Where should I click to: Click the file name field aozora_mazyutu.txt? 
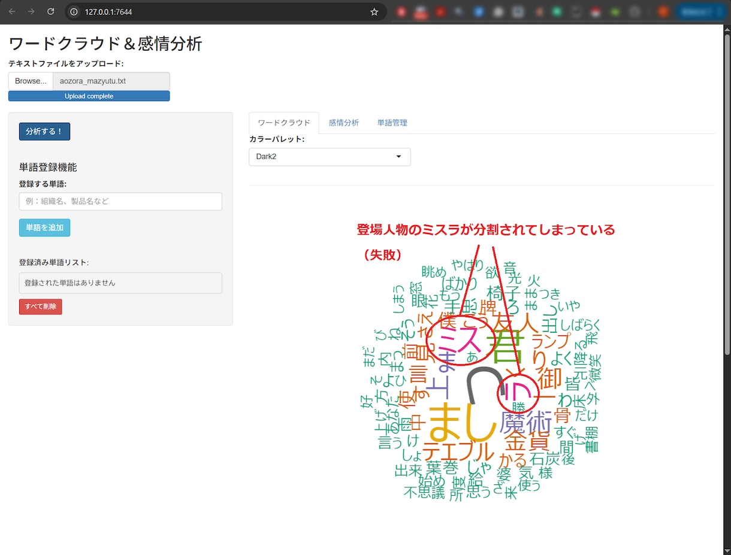[111, 81]
